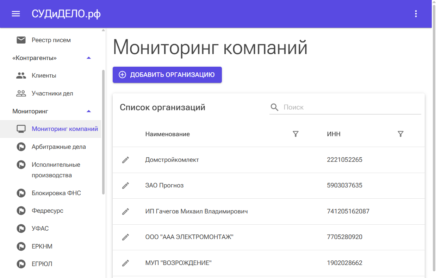
Task: Open Арбитражные дела monitoring
Action: click(x=58, y=147)
